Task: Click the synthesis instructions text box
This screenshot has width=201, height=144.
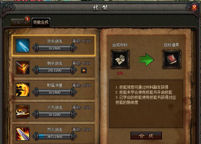Action: [x=146, y=104]
